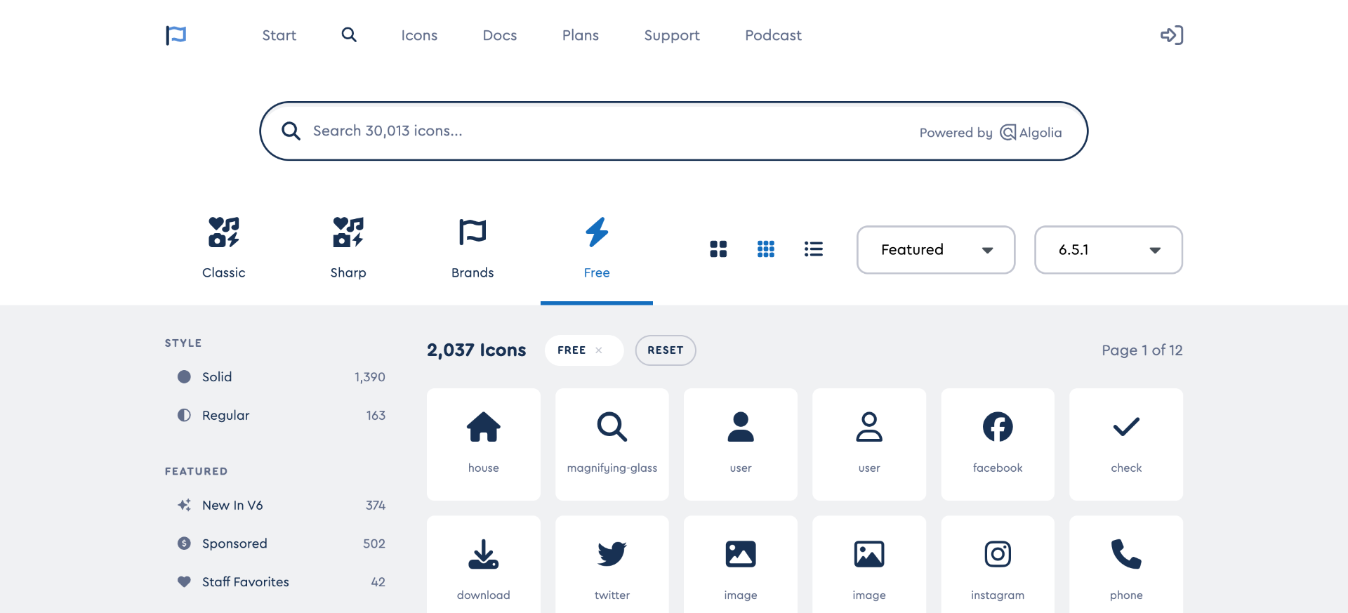Image resolution: width=1348 pixels, height=613 pixels.
Task: Filter by Sponsored icons
Action: [x=281, y=543]
